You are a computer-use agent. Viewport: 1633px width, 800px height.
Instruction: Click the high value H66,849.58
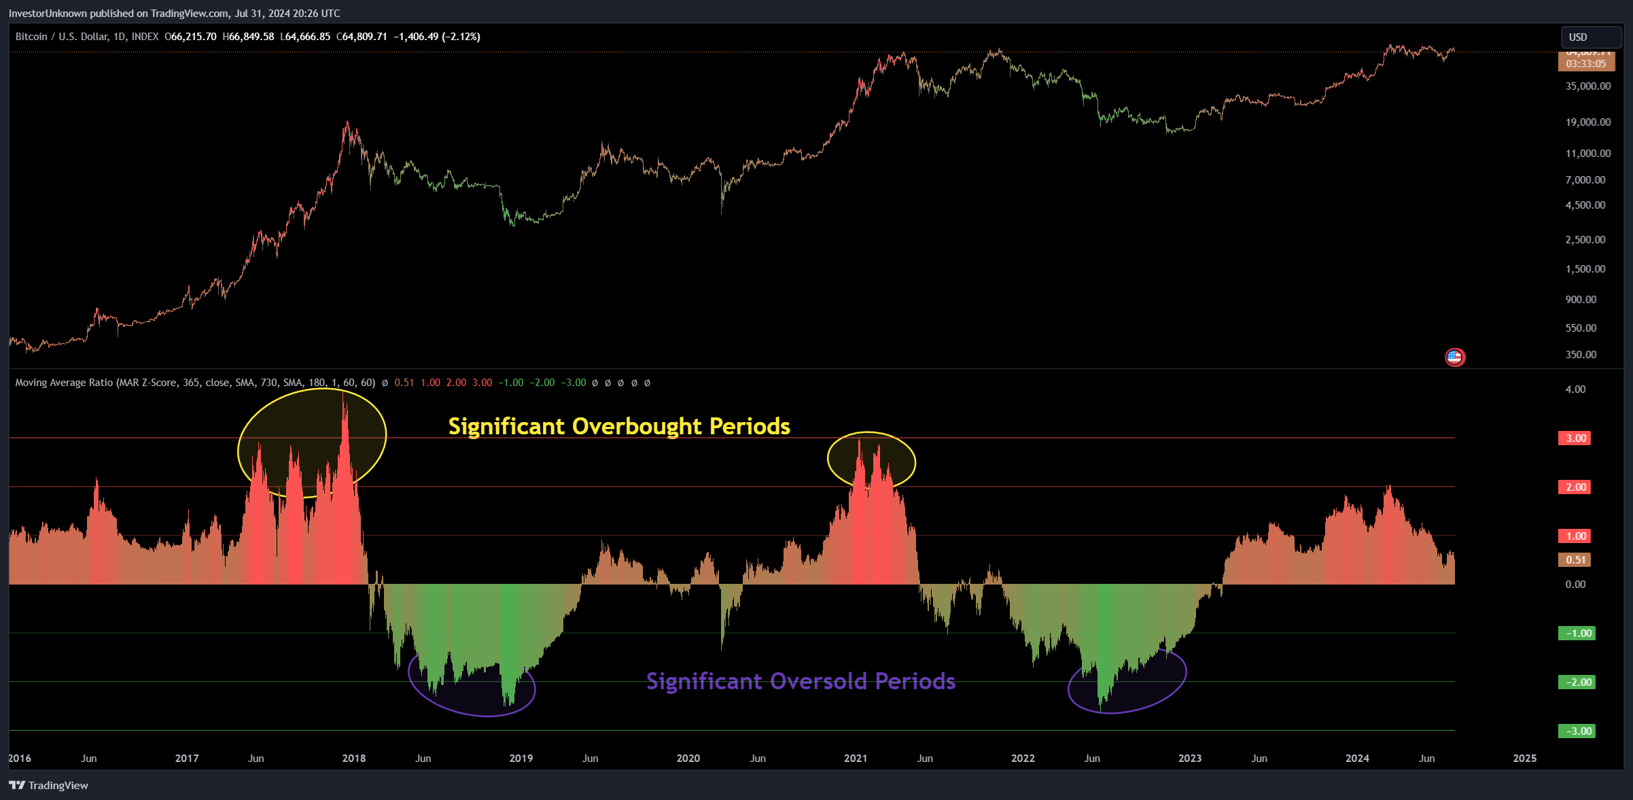point(248,37)
